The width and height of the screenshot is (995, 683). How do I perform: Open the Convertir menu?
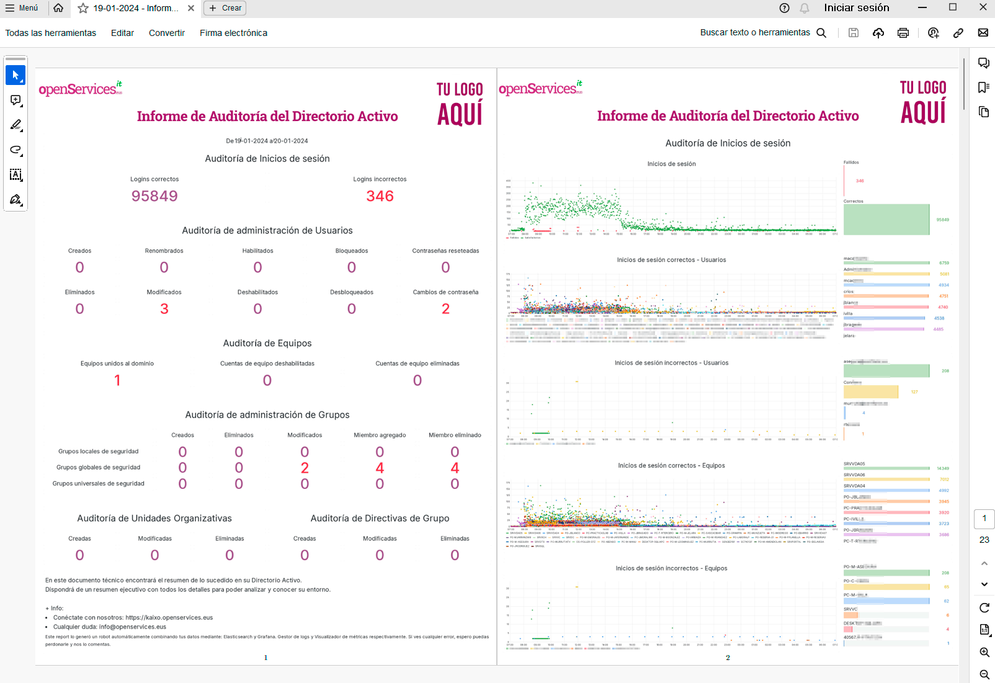pos(166,33)
